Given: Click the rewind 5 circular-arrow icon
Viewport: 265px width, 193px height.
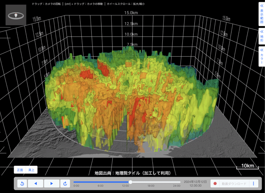Looking at the screenshot, I should click(22, 184).
